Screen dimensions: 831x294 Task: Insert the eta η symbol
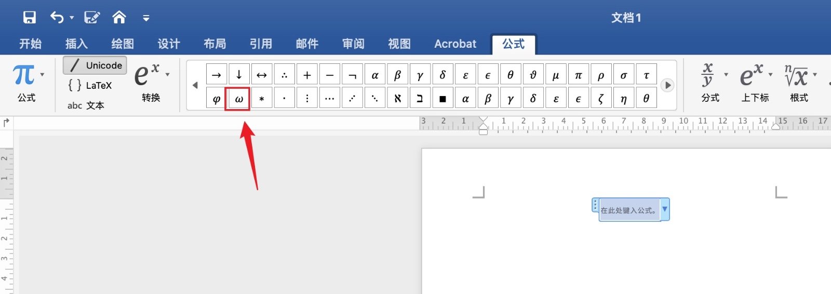pos(623,98)
